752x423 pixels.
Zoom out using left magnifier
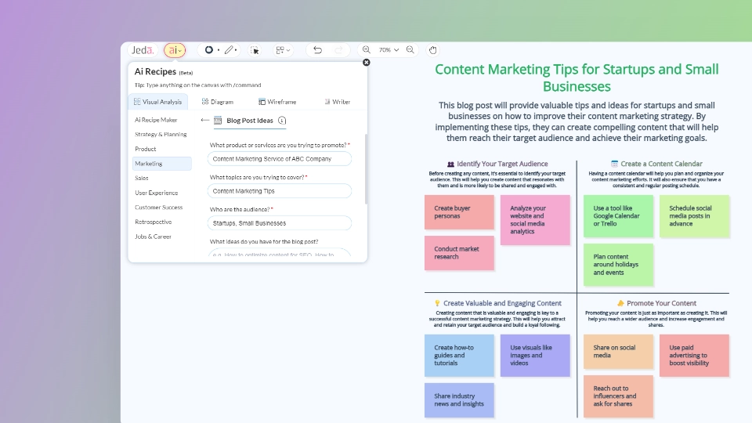pos(367,50)
